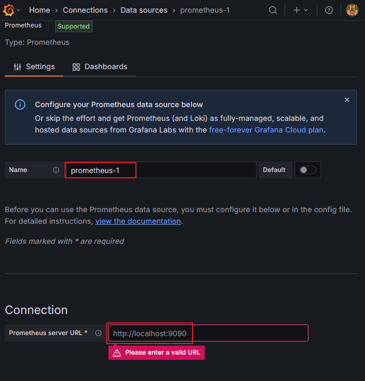This screenshot has width=365, height=381.
Task: Open Data sources breadcrumb
Action: click(x=144, y=10)
